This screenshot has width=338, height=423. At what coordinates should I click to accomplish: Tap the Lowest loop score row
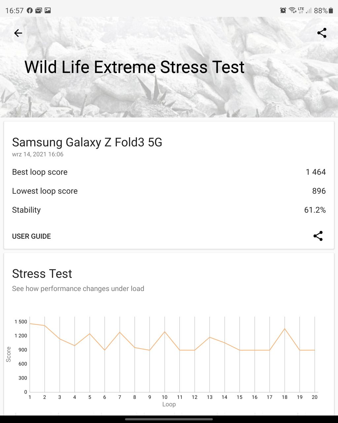tap(169, 191)
